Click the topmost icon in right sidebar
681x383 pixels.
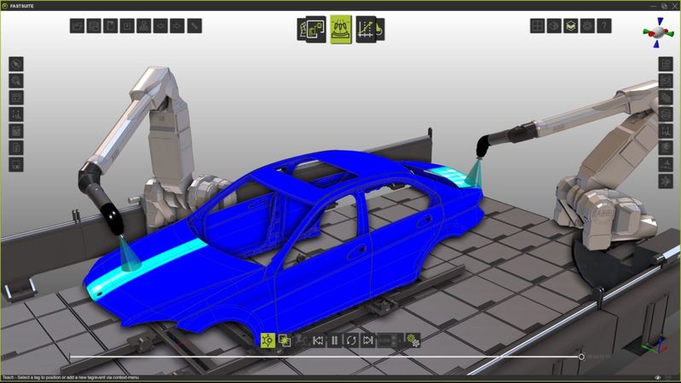click(666, 64)
